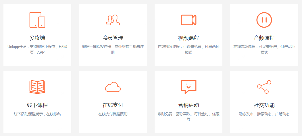Click the 线下课程 title
Screen dimensions: 302x136
(37, 105)
